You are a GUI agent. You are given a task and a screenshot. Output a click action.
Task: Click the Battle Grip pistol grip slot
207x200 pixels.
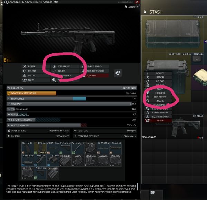[x=27, y=147]
